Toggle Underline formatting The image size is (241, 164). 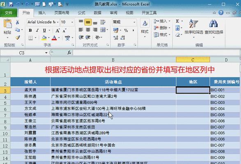[x=44, y=30]
